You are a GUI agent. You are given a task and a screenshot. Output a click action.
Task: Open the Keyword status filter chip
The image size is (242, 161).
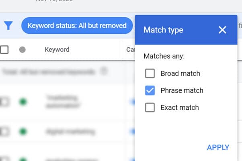coord(77,25)
